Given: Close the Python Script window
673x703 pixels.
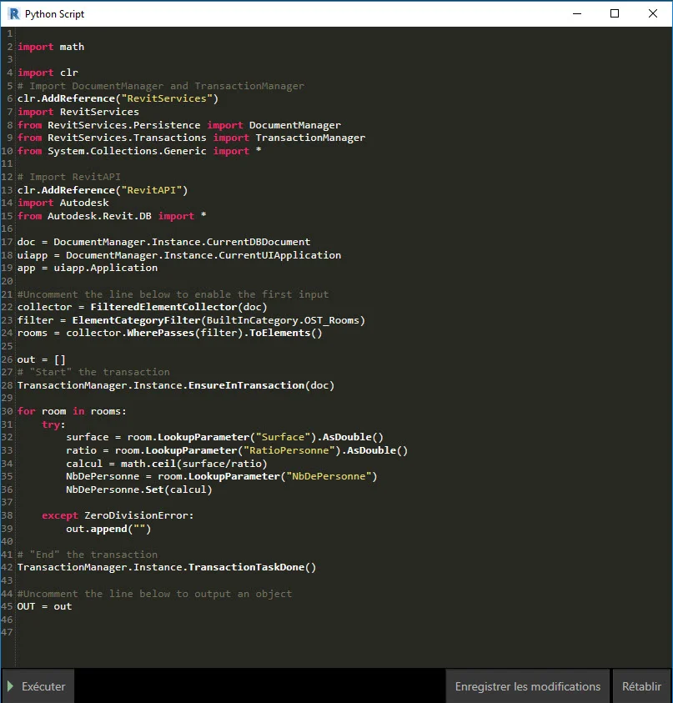Looking at the screenshot, I should coord(653,14).
